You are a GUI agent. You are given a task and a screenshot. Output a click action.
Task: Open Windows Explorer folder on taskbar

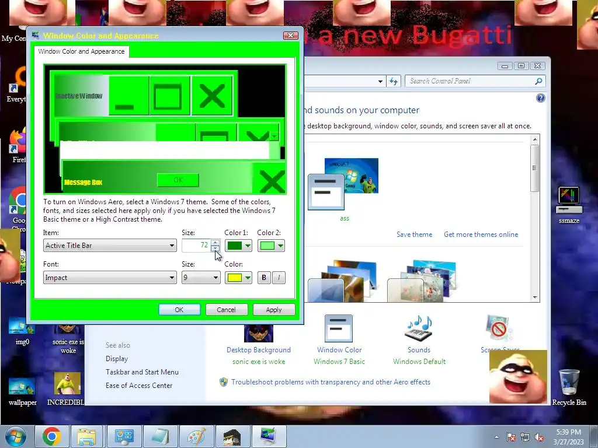point(87,436)
